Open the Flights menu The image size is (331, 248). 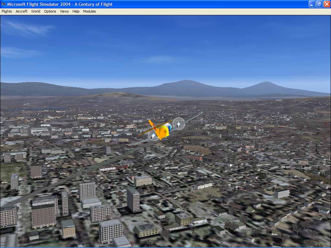[6, 11]
